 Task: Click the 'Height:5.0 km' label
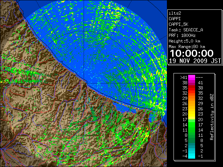click(184, 41)
